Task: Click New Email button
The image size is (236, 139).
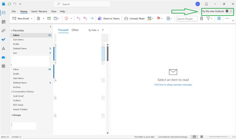Action: [21, 18]
